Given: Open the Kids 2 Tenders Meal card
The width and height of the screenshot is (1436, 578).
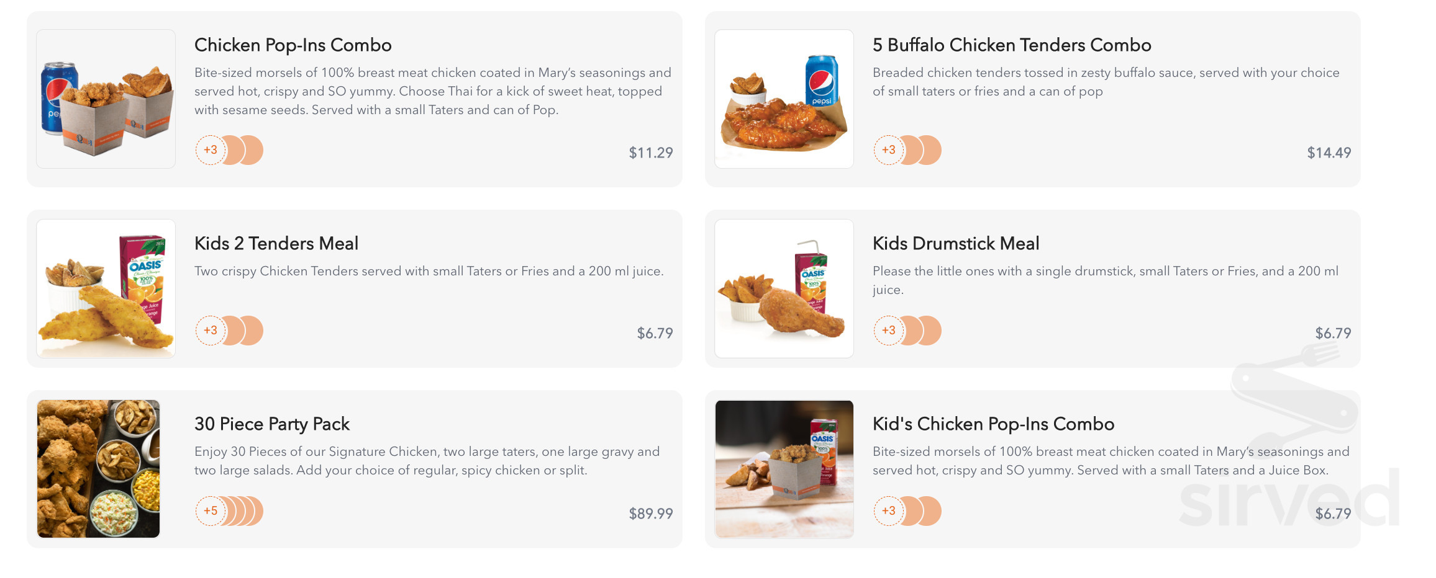Looking at the screenshot, I should pos(354,288).
